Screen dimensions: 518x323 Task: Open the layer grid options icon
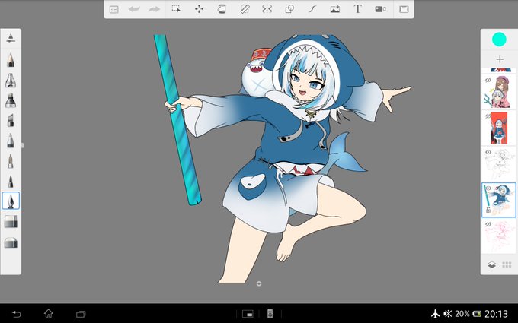point(507,264)
